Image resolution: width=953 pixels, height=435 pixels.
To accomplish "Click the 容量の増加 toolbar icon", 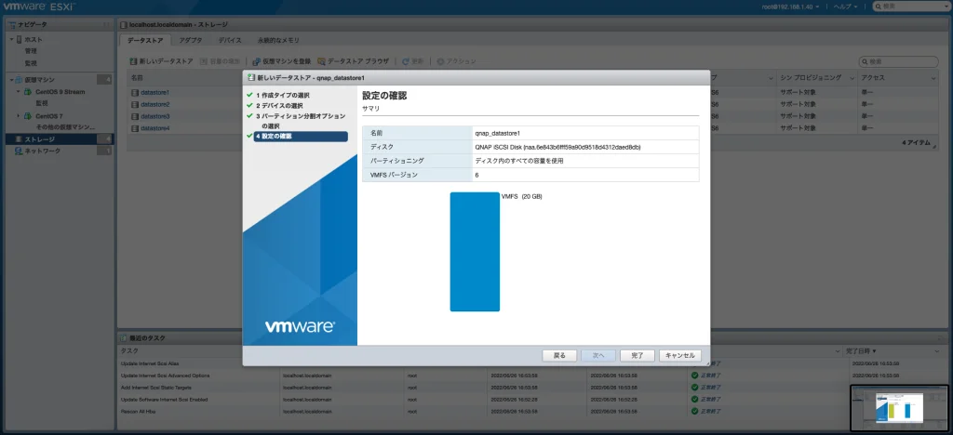I will point(204,61).
